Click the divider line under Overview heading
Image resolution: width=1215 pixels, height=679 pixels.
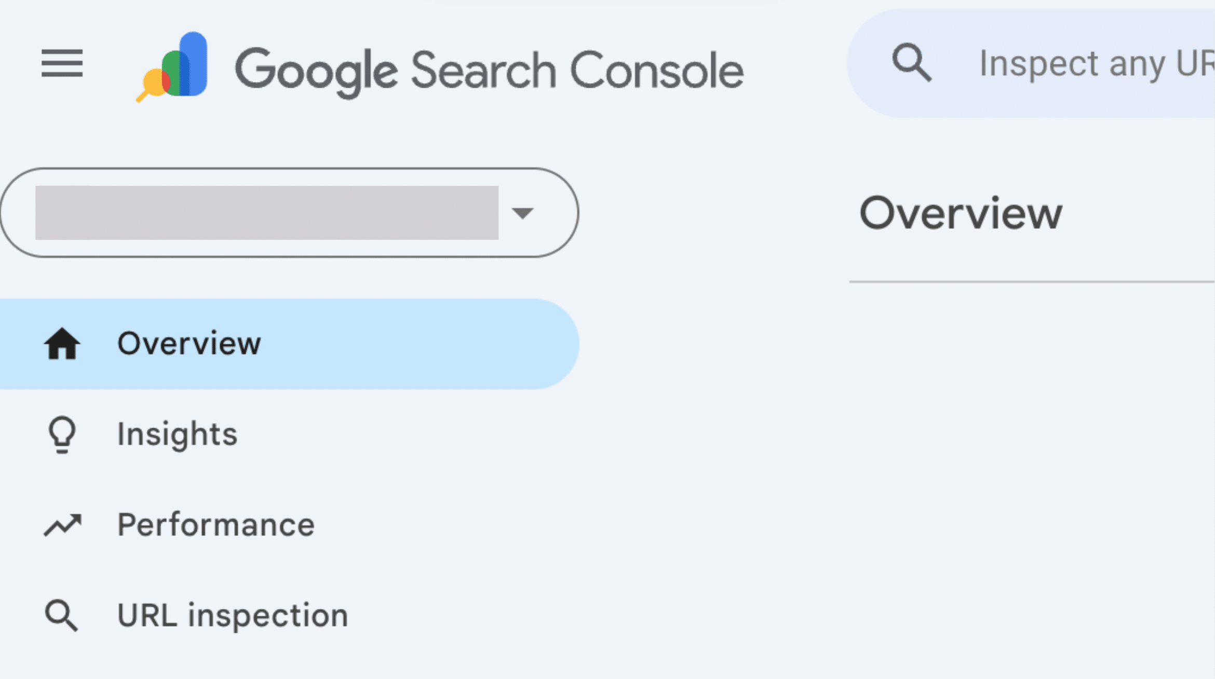(1031, 282)
